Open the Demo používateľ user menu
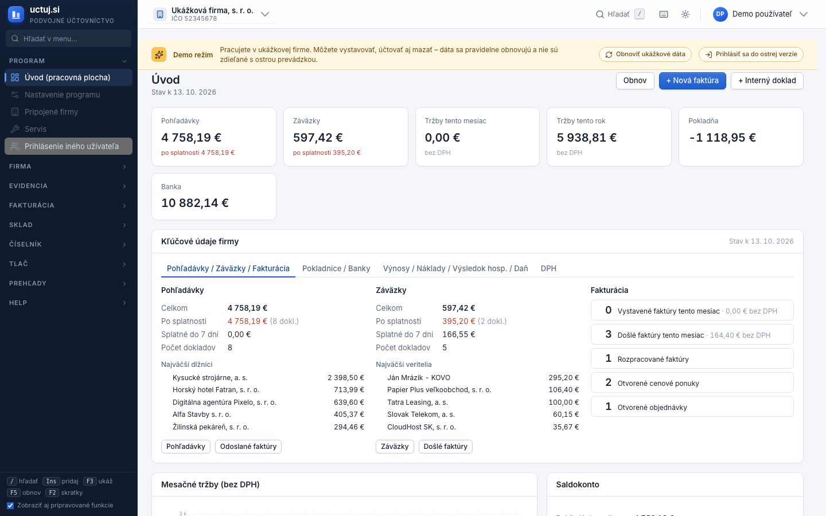 [761, 14]
